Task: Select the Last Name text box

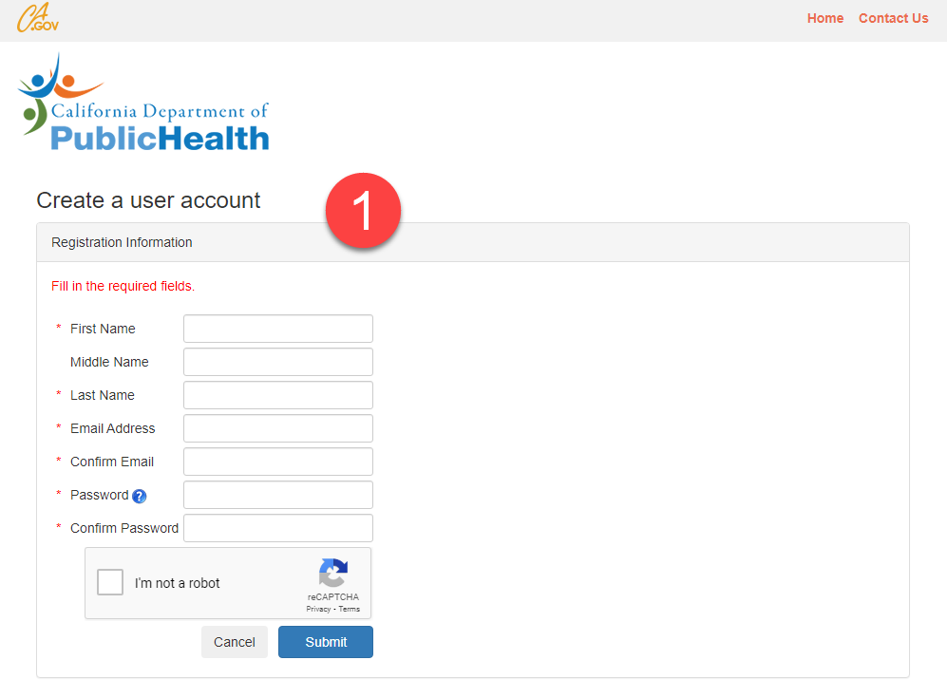Action: pyautogui.click(x=277, y=395)
